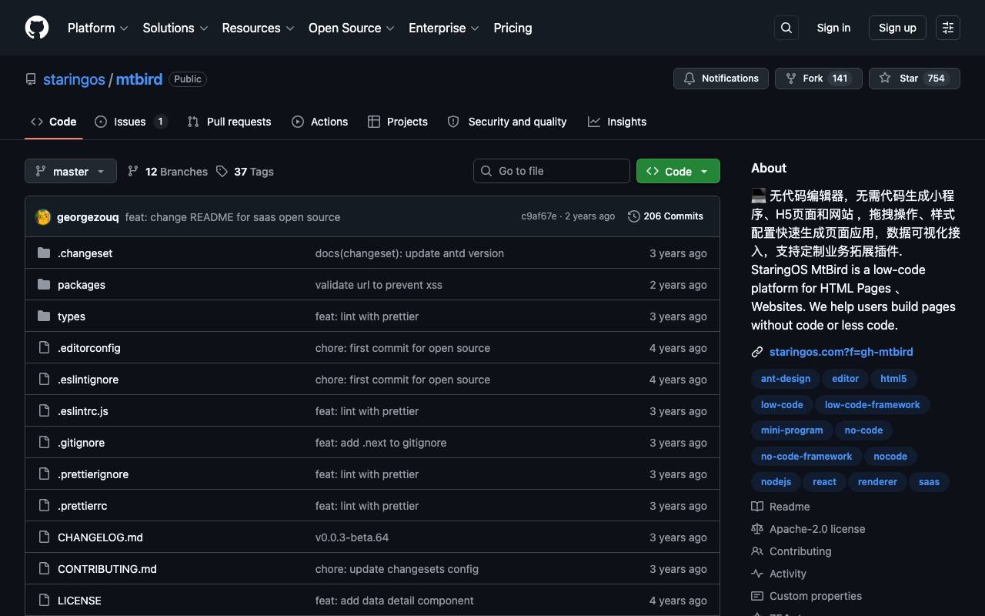
Task: Open the .prettierignore file
Action: point(93,474)
